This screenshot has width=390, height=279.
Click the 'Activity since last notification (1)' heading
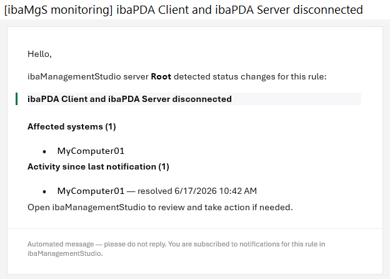point(98,166)
